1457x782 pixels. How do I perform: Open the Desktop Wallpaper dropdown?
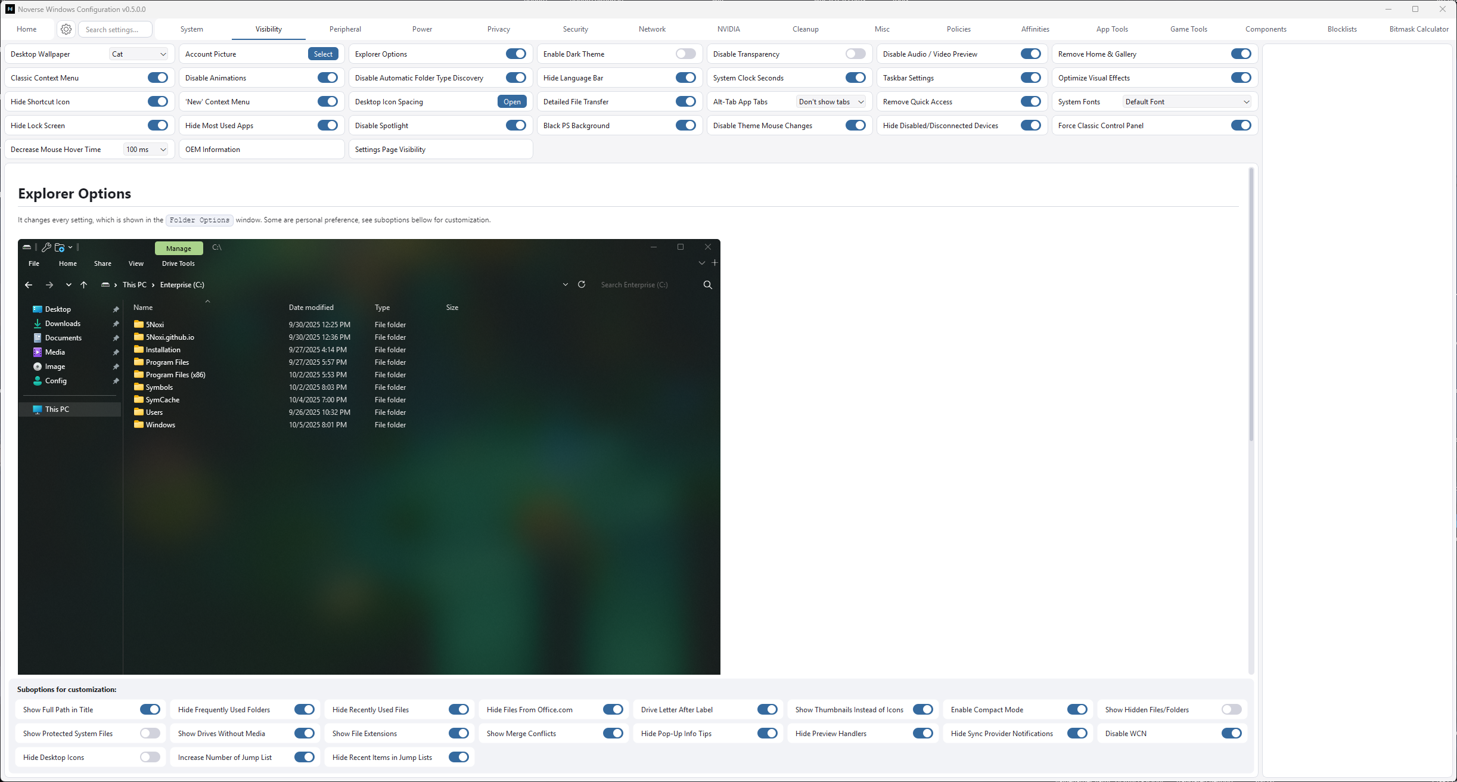[139, 54]
